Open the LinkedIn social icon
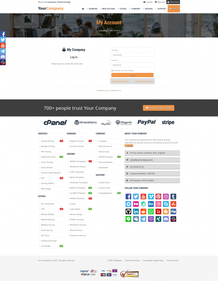 point(136,211)
